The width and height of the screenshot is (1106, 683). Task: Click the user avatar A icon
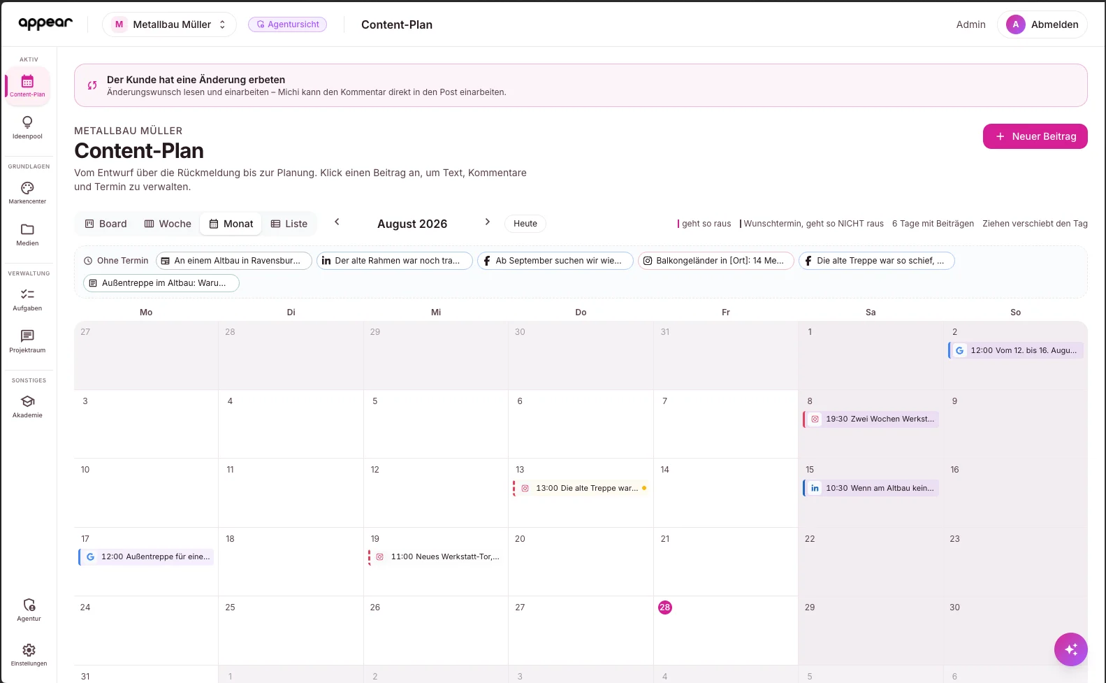pyautogui.click(x=1015, y=24)
